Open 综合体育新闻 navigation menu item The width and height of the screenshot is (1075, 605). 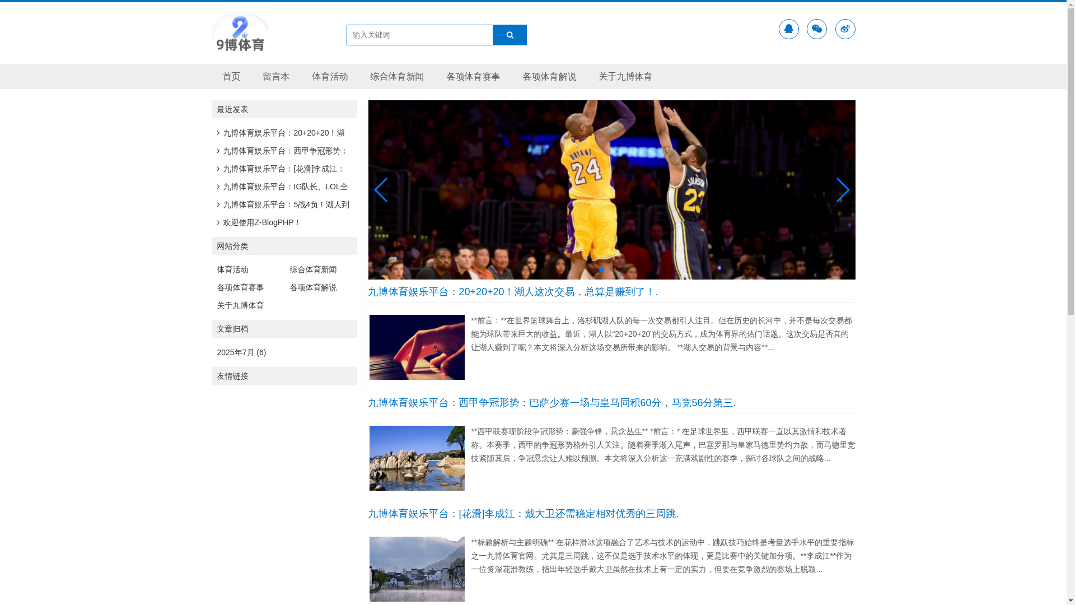point(397,77)
